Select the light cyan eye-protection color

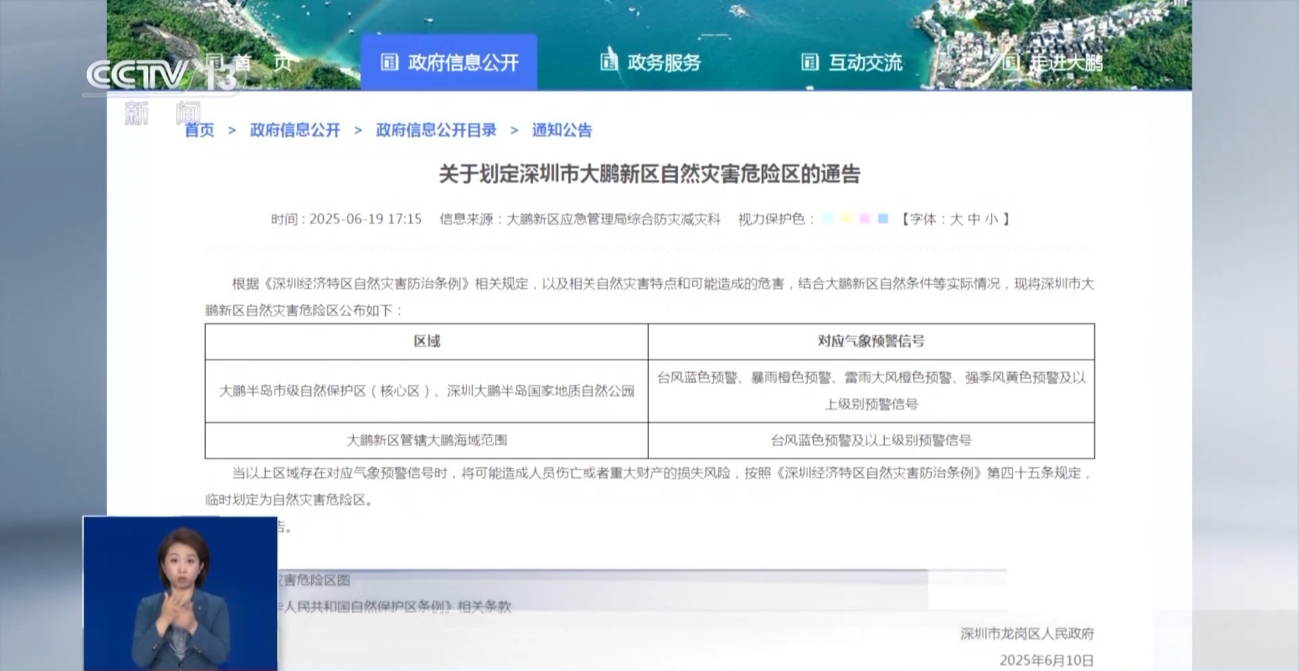pos(828,218)
